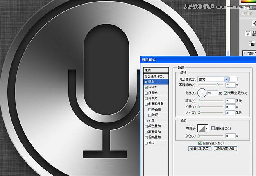Select the Vibrance adjustment triangle icon
This screenshot has width=256, height=176.
[248, 33]
